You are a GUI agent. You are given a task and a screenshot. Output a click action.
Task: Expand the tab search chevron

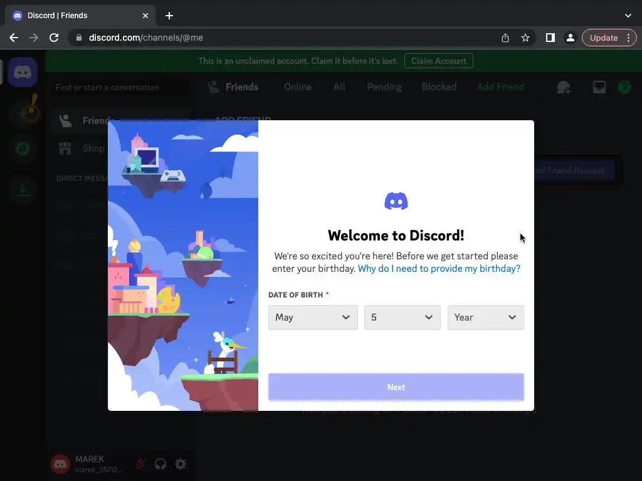[x=628, y=16]
